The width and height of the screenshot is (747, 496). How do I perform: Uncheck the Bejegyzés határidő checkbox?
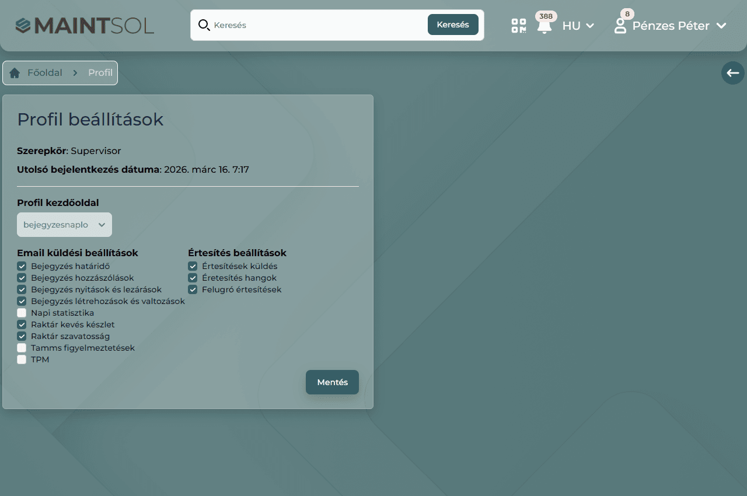22,267
